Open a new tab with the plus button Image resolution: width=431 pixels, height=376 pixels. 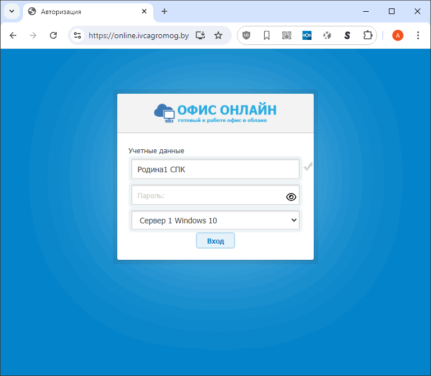(164, 11)
